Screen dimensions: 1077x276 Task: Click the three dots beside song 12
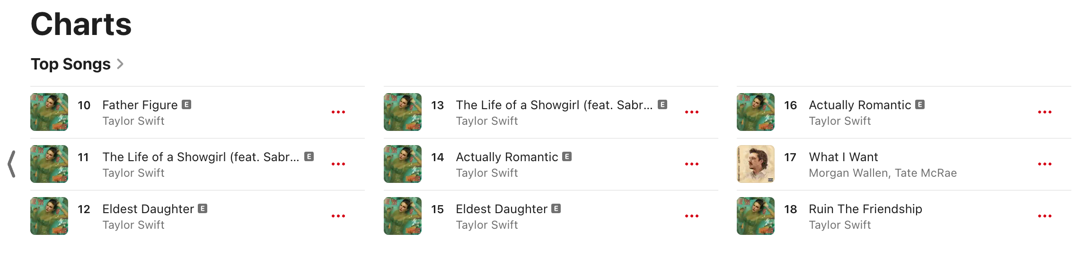(x=338, y=216)
